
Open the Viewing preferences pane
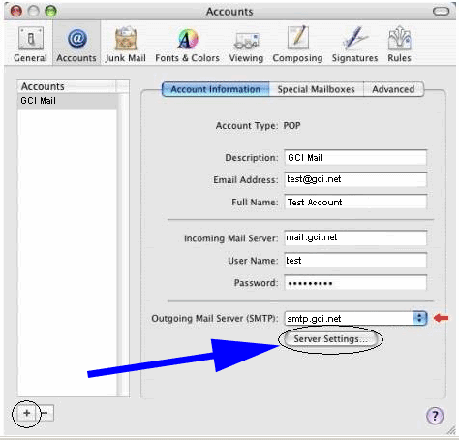246,45
